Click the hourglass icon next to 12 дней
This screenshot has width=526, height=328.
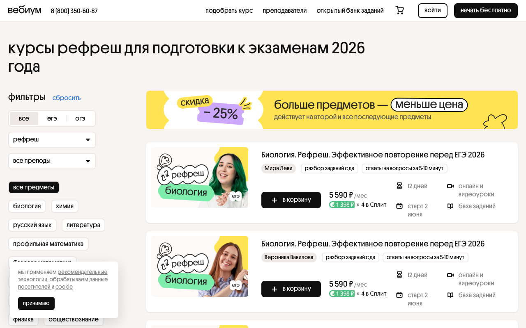click(x=399, y=186)
